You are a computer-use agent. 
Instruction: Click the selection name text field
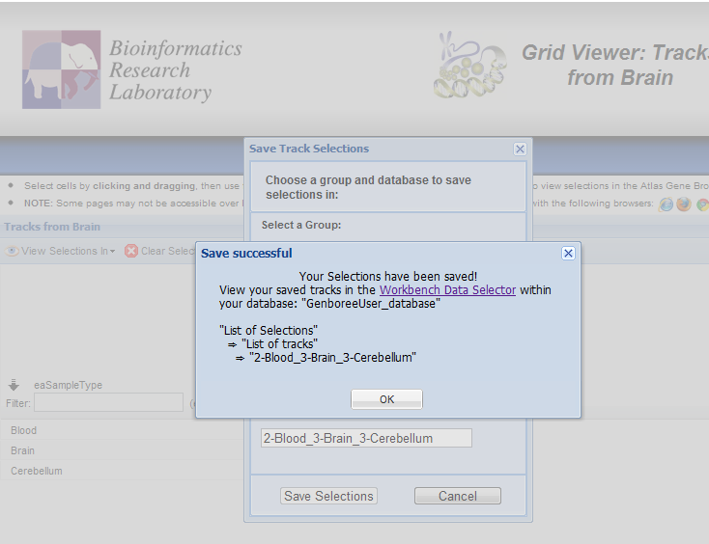coord(366,438)
